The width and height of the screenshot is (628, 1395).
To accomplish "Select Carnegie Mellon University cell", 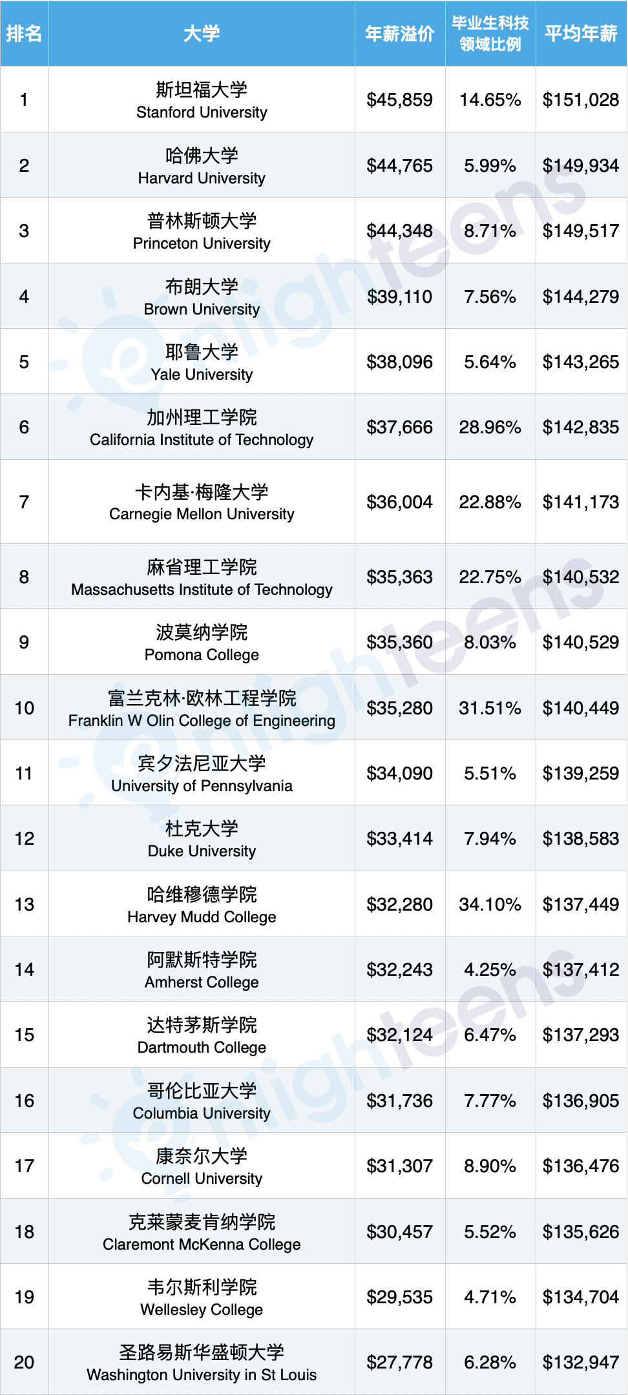I will click(202, 502).
